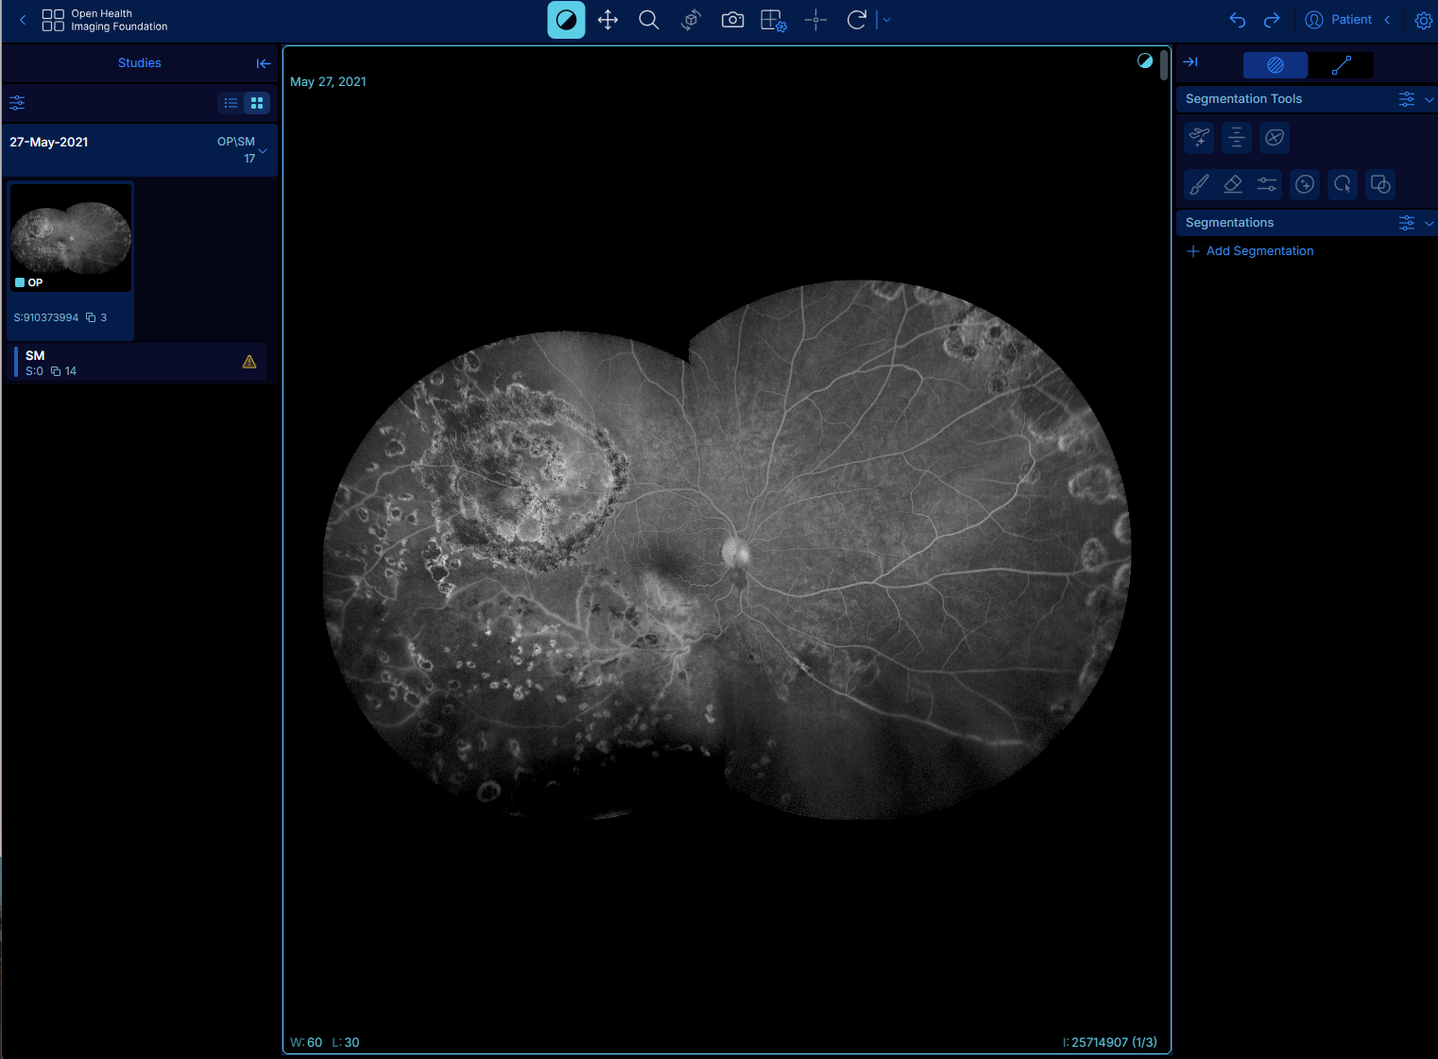The height and width of the screenshot is (1059, 1438).
Task: Open the Patient info menu
Action: coord(1339,20)
